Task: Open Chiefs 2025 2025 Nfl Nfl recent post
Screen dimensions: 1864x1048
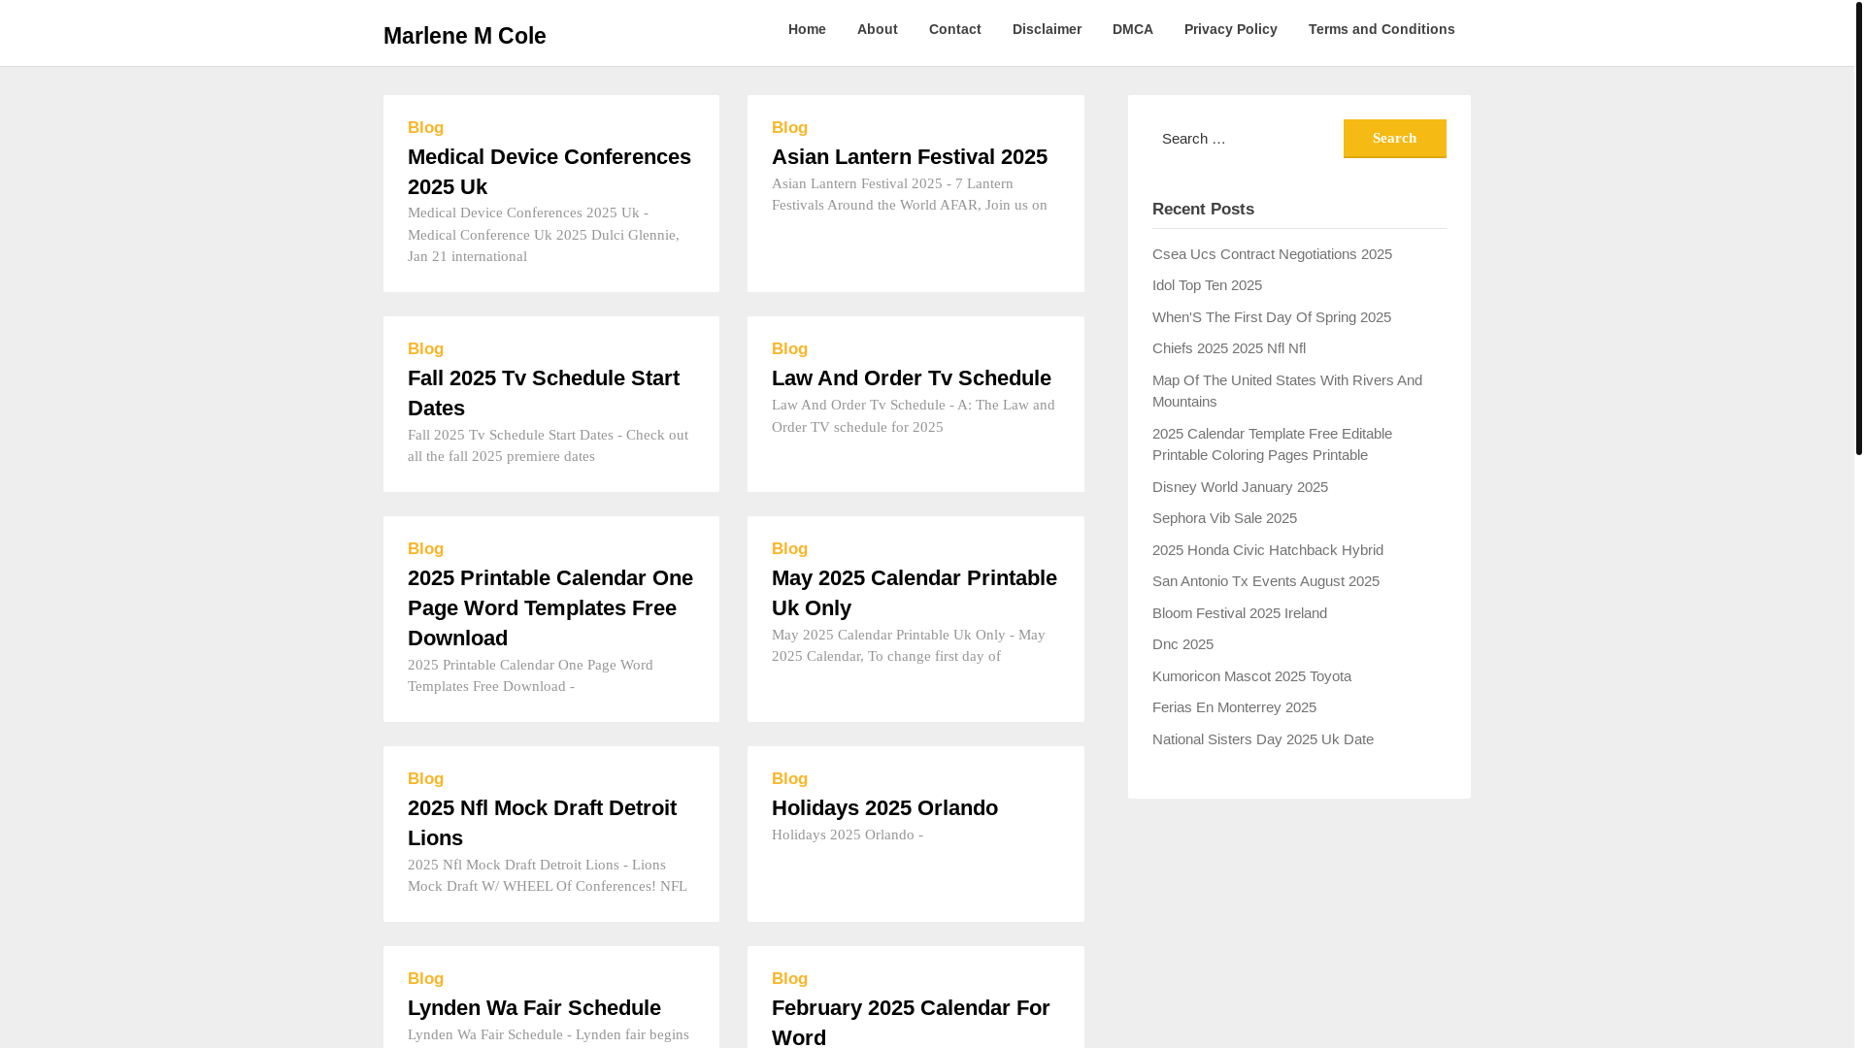Action: [1228, 347]
